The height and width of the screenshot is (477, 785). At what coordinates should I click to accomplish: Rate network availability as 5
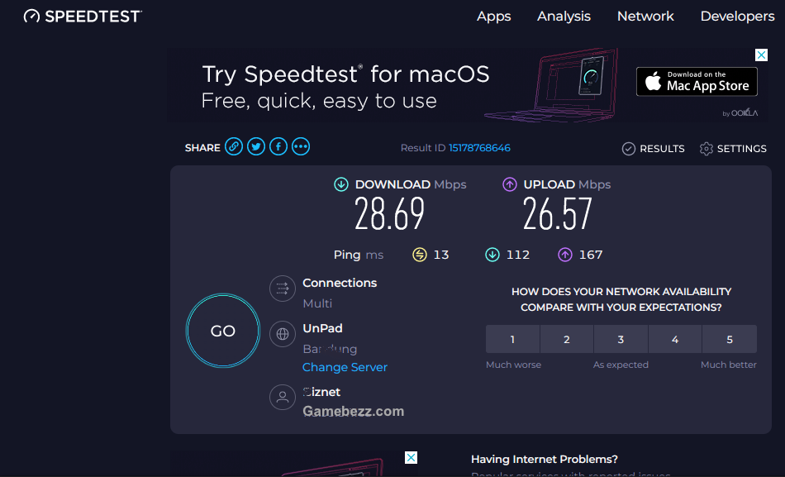coord(730,339)
